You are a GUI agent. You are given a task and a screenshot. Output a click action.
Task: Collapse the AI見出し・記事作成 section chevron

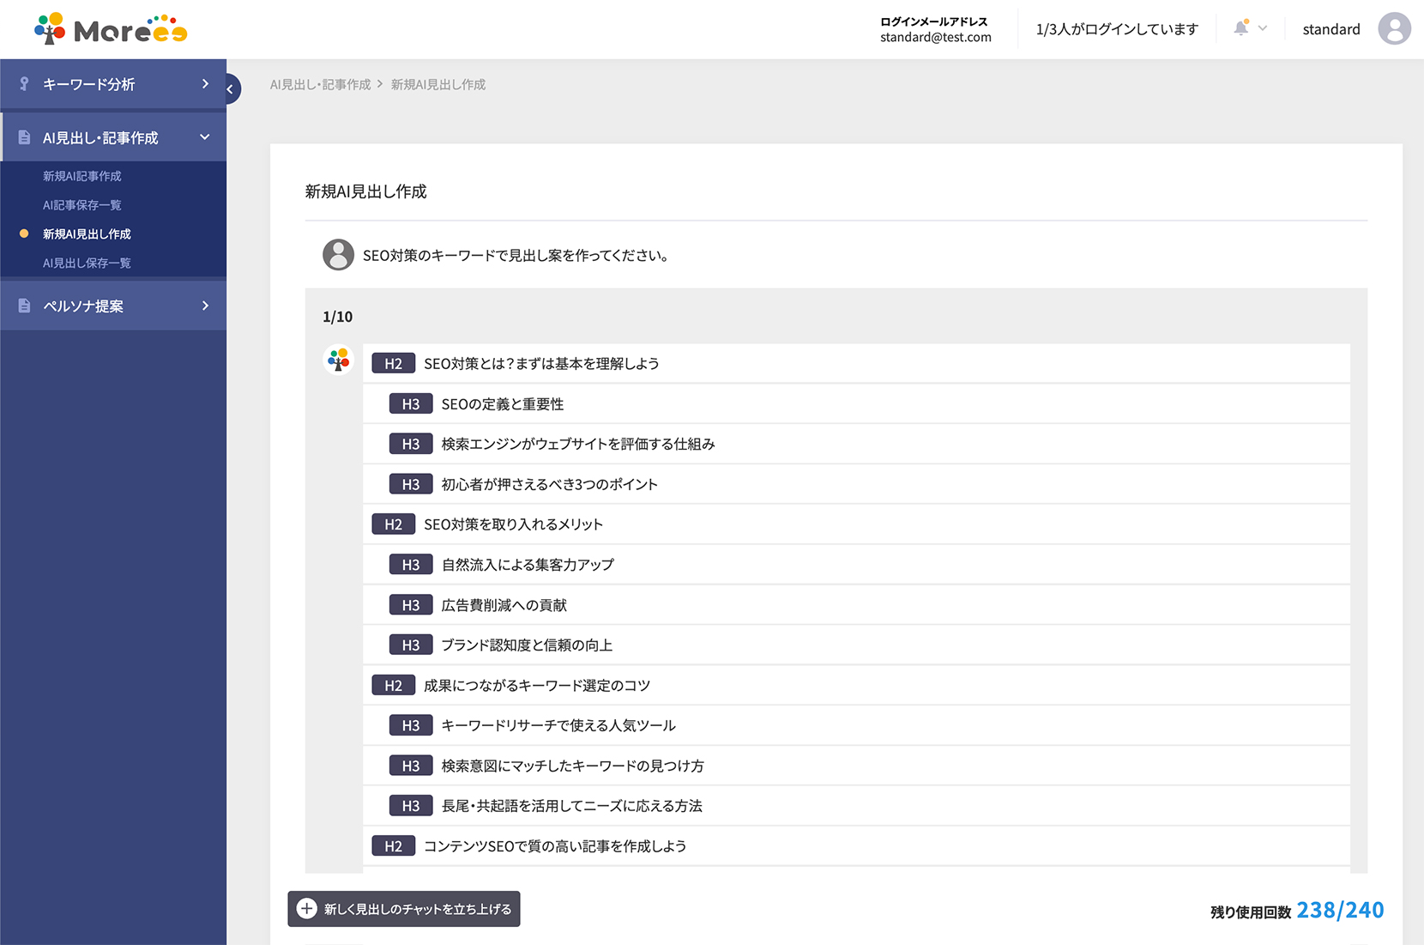(x=205, y=137)
